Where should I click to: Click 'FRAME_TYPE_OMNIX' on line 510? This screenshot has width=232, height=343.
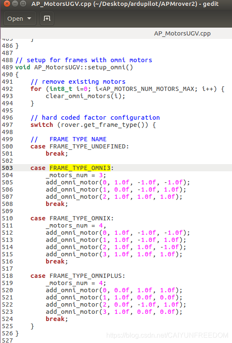(80, 218)
